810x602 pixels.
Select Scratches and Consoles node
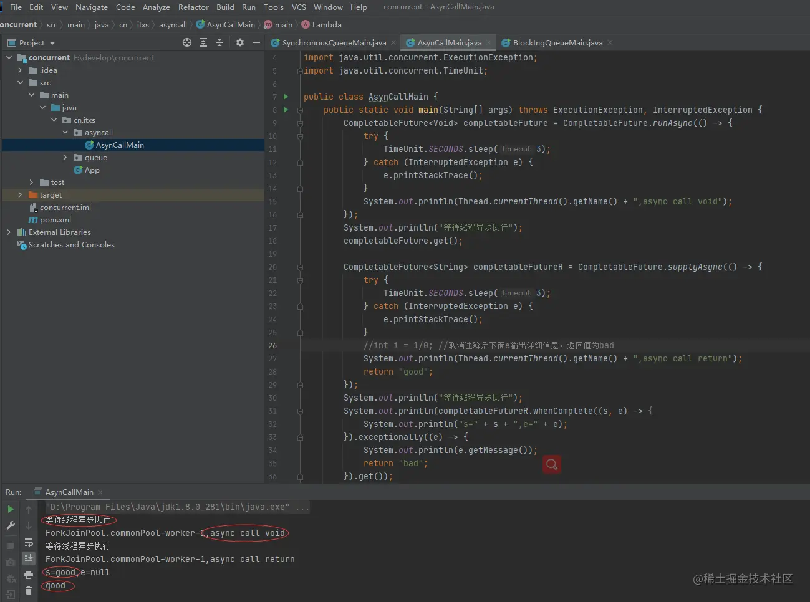[x=71, y=244]
